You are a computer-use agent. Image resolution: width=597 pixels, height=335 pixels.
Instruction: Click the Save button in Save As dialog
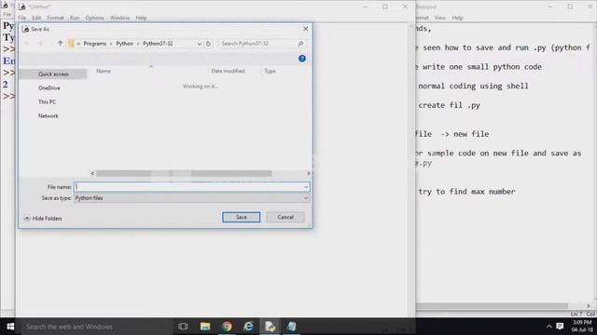[x=241, y=217]
